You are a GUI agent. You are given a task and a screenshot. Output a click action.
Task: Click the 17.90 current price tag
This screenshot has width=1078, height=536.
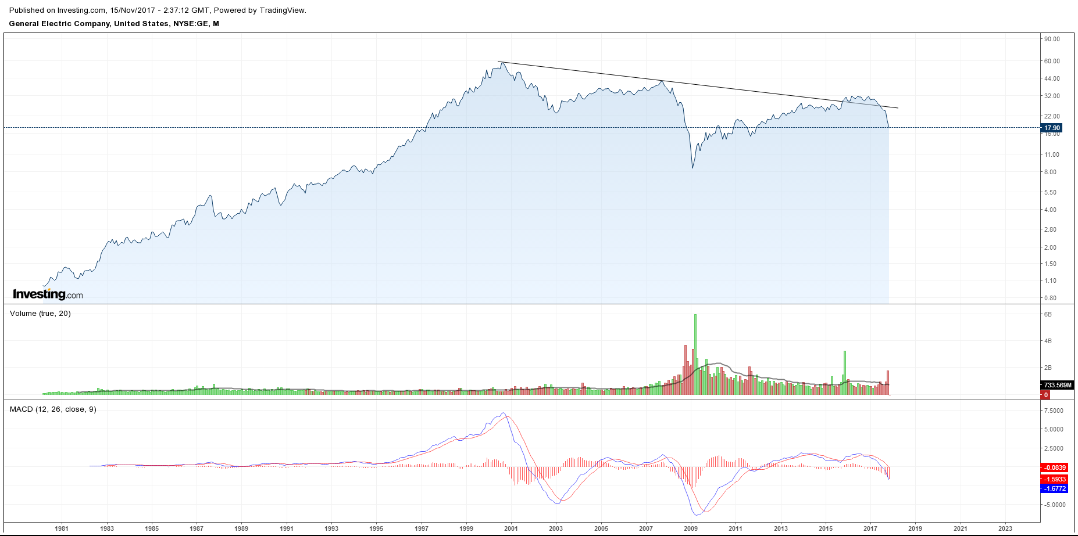point(1052,128)
